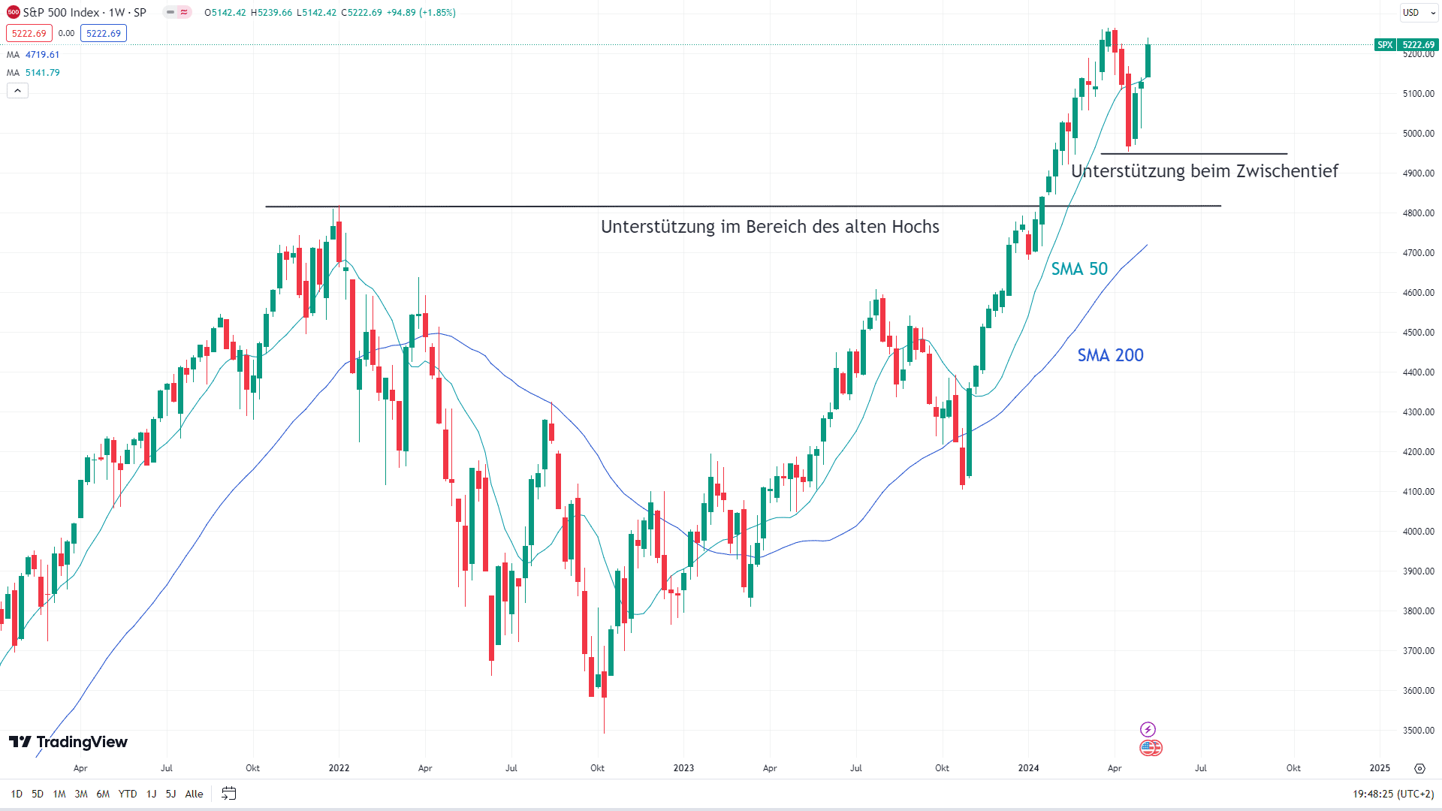Click the red S&P 500 symbol logo
The height and width of the screenshot is (811, 1442).
click(x=13, y=12)
